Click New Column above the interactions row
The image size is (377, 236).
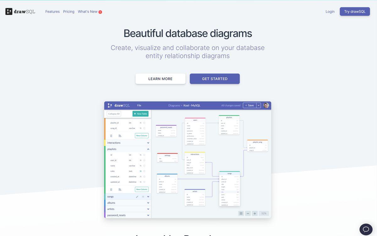tap(142, 136)
